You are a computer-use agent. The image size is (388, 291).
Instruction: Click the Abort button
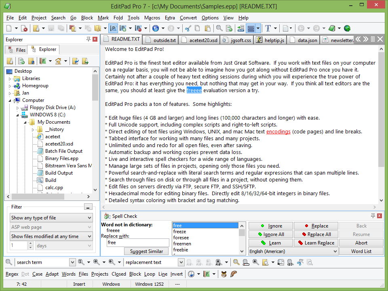click(x=361, y=243)
